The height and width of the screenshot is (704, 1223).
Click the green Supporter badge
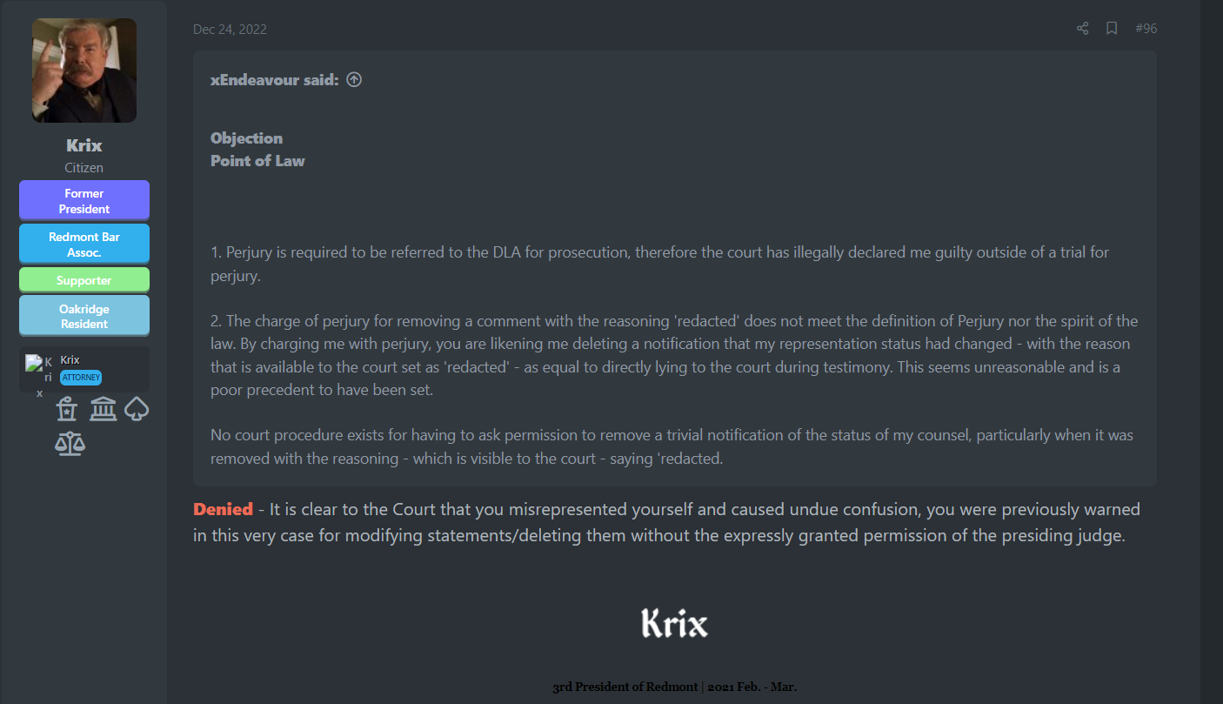[84, 280]
